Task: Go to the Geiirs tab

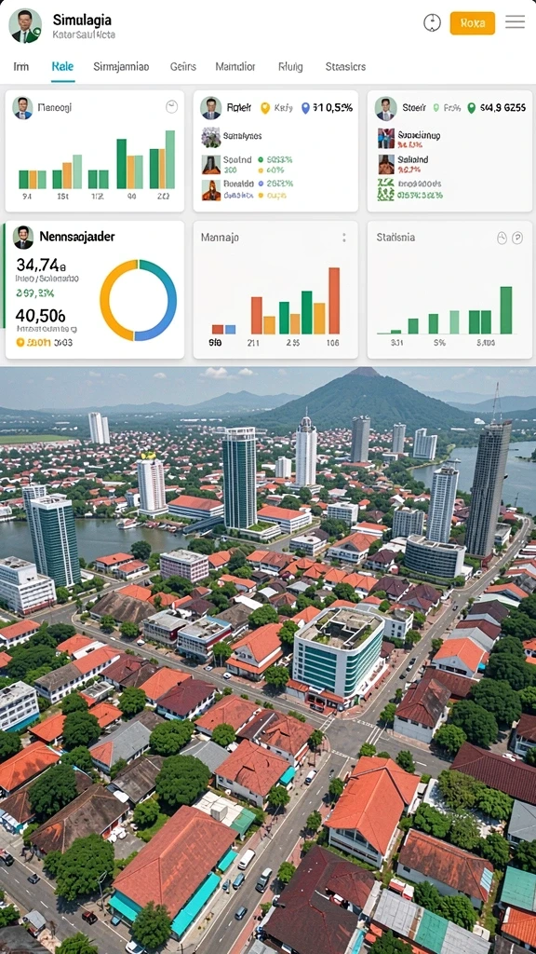Action: pos(183,66)
